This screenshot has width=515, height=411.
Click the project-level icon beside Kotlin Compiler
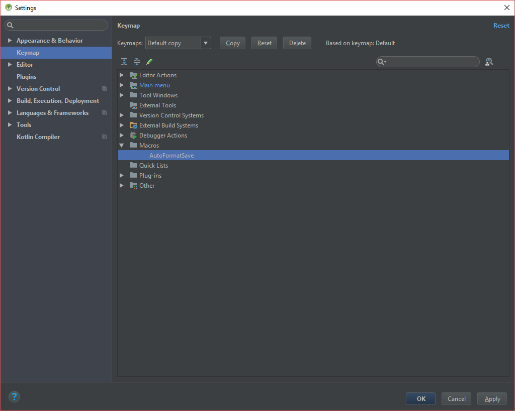click(x=105, y=136)
